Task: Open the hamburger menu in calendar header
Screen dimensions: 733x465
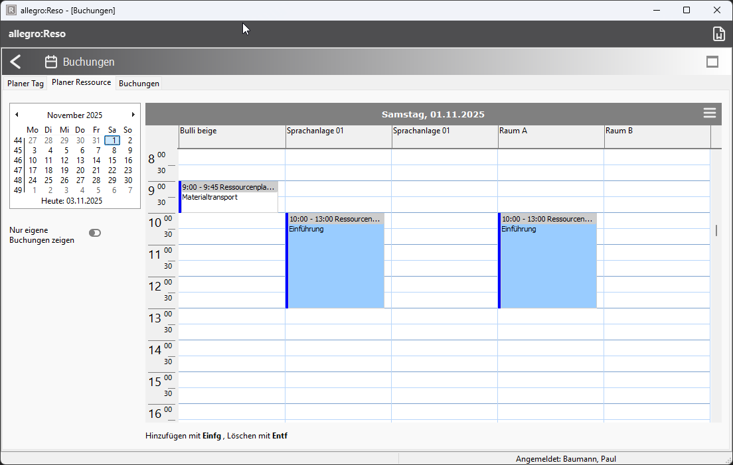Action: point(710,113)
